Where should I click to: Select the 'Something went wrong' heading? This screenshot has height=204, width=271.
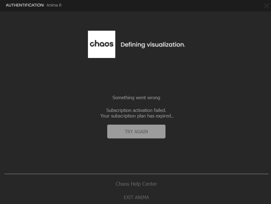point(136,98)
